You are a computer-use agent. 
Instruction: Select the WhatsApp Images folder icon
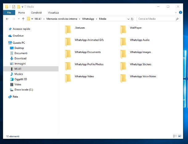tap(123, 54)
